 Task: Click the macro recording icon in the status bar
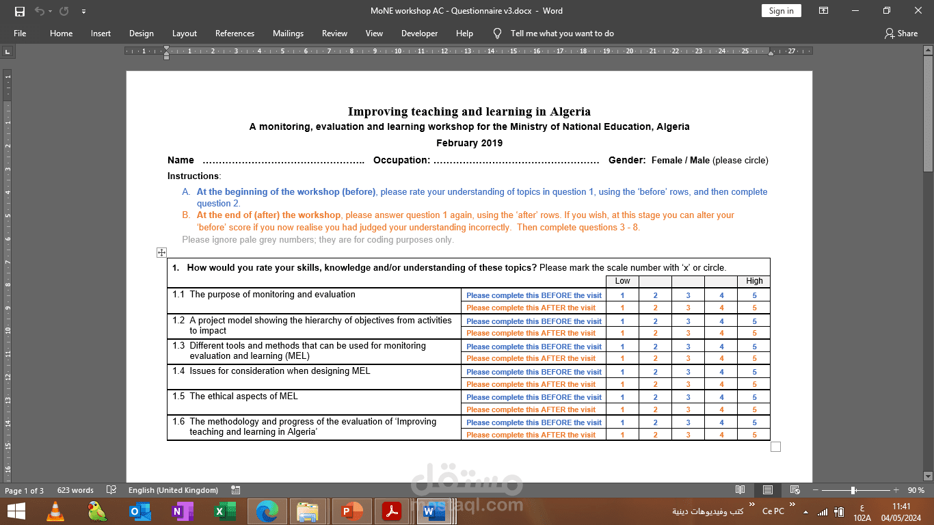click(x=236, y=490)
